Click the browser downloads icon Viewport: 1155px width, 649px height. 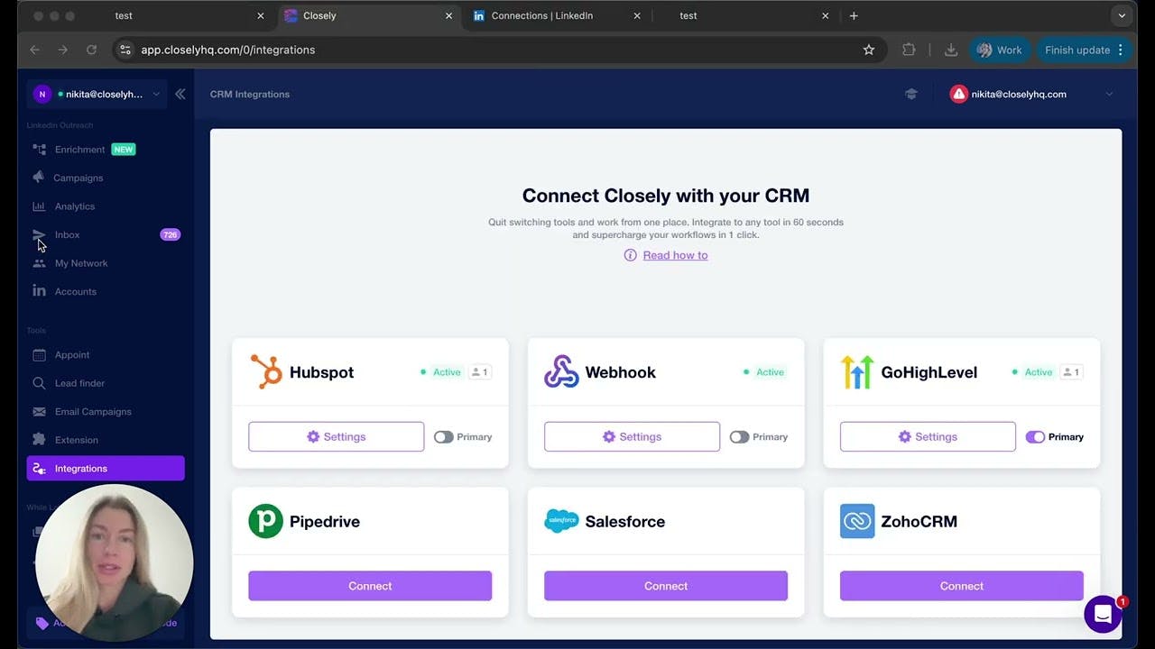click(951, 50)
